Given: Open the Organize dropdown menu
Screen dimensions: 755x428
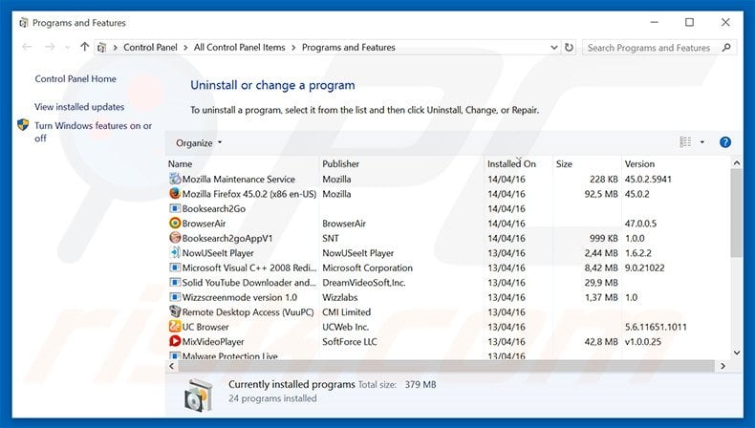Looking at the screenshot, I should click(199, 143).
